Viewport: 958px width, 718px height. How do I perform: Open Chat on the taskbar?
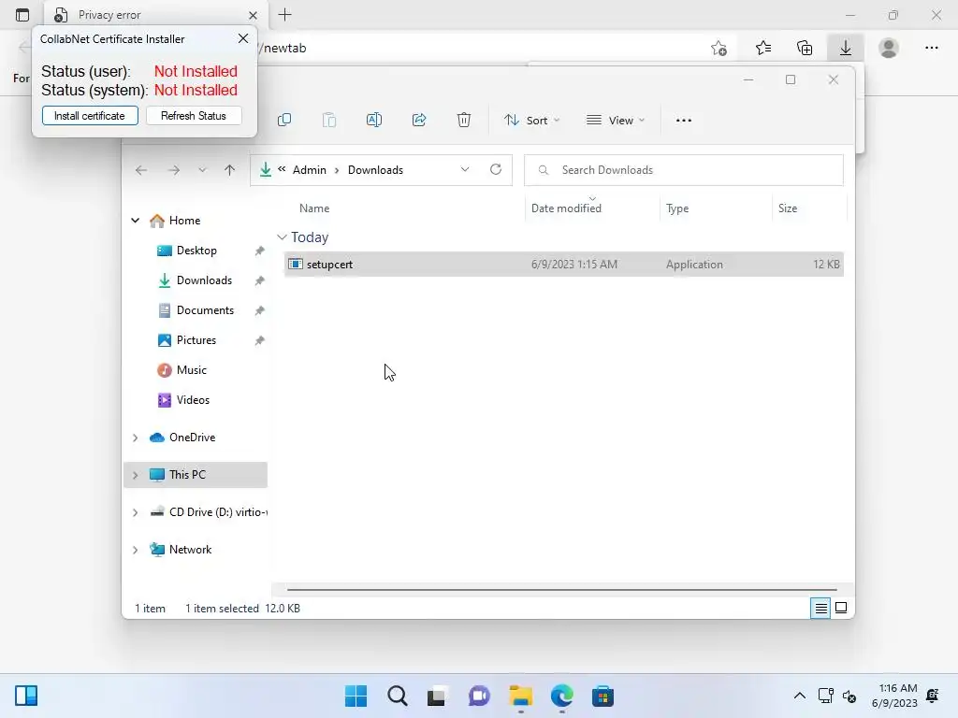tap(480, 696)
